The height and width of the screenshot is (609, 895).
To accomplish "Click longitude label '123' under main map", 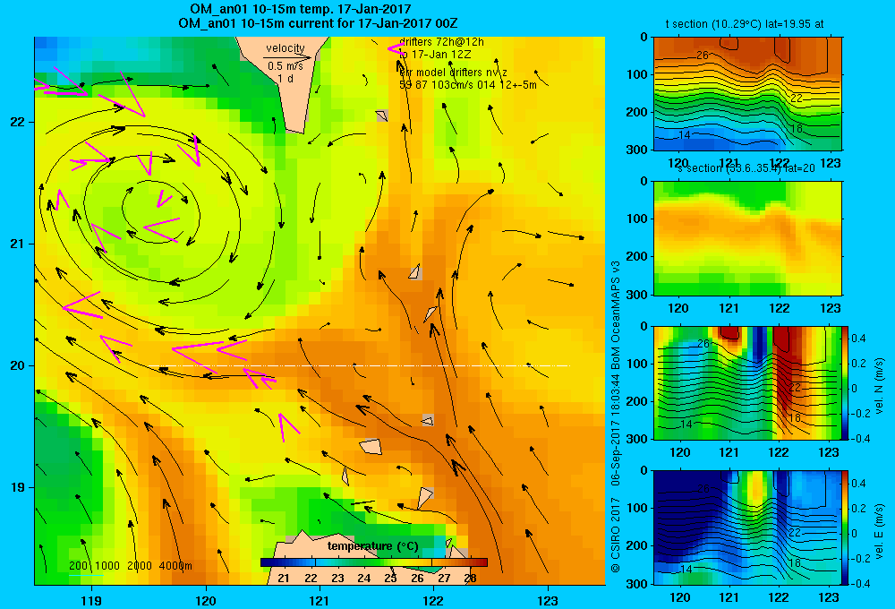I will (548, 600).
